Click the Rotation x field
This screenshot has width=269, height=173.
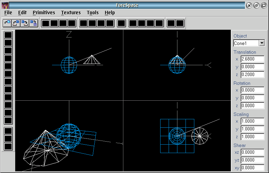pos(252,90)
